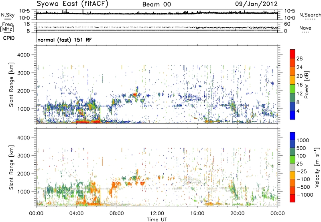Click the '08:00' time axis label
321x222 pixels.
pos(117,214)
